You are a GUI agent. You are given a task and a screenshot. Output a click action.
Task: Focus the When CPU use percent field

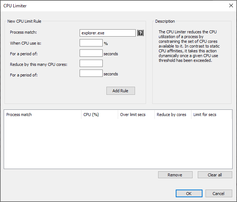point(91,43)
